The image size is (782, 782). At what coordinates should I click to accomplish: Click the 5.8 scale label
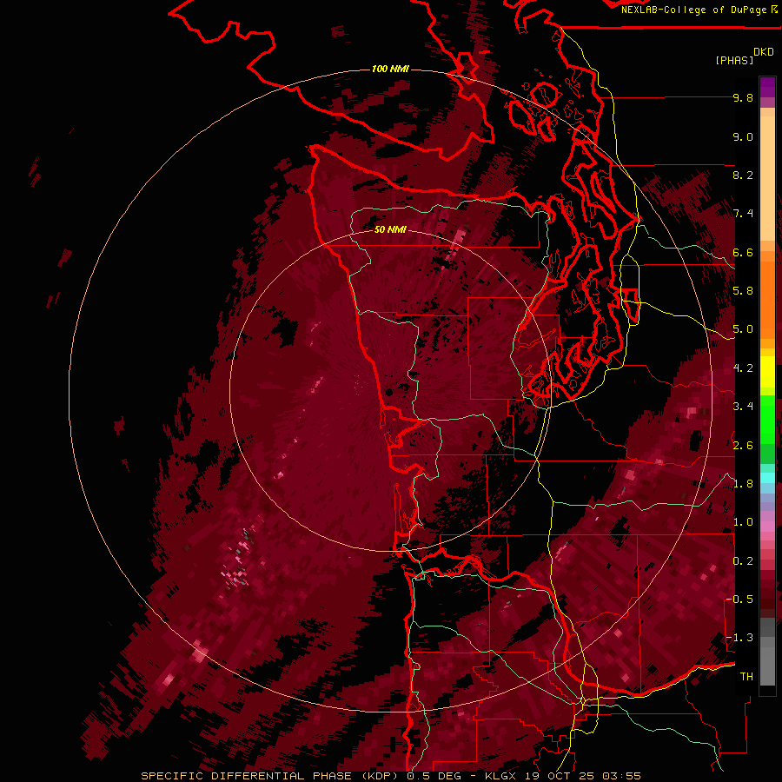point(743,291)
